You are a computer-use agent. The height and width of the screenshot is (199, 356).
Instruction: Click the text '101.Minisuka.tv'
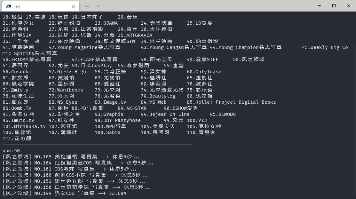24,126
